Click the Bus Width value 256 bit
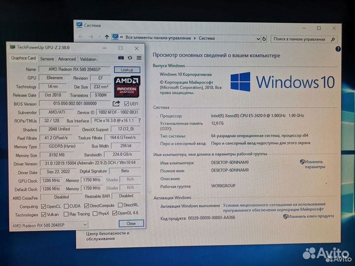This screenshot has height=266, width=355. pos(126,146)
